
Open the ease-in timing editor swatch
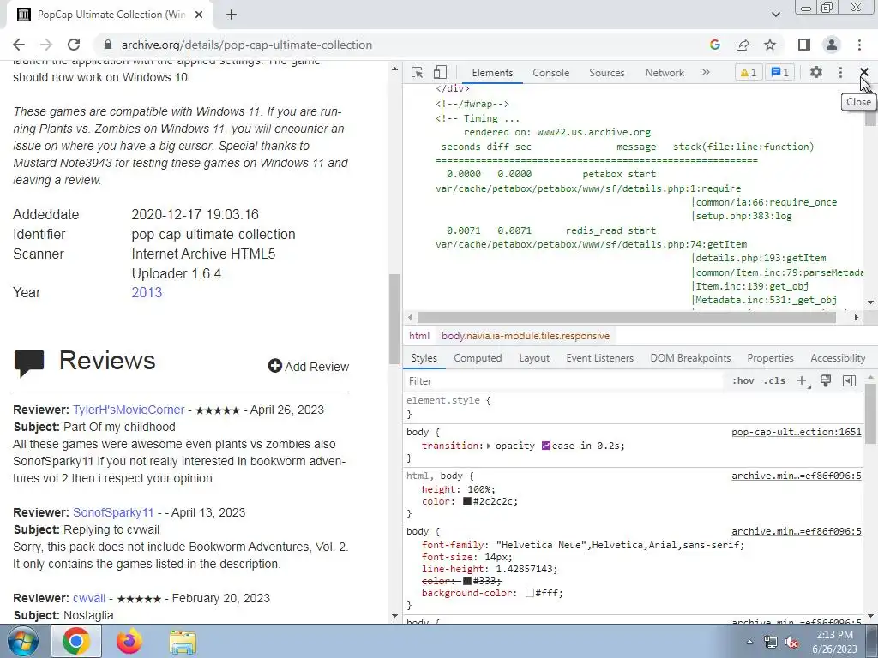[x=546, y=446]
